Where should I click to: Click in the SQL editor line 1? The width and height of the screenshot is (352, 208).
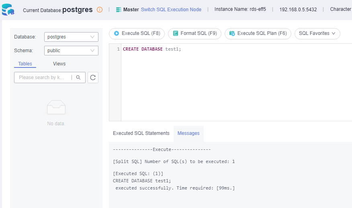coord(236,49)
